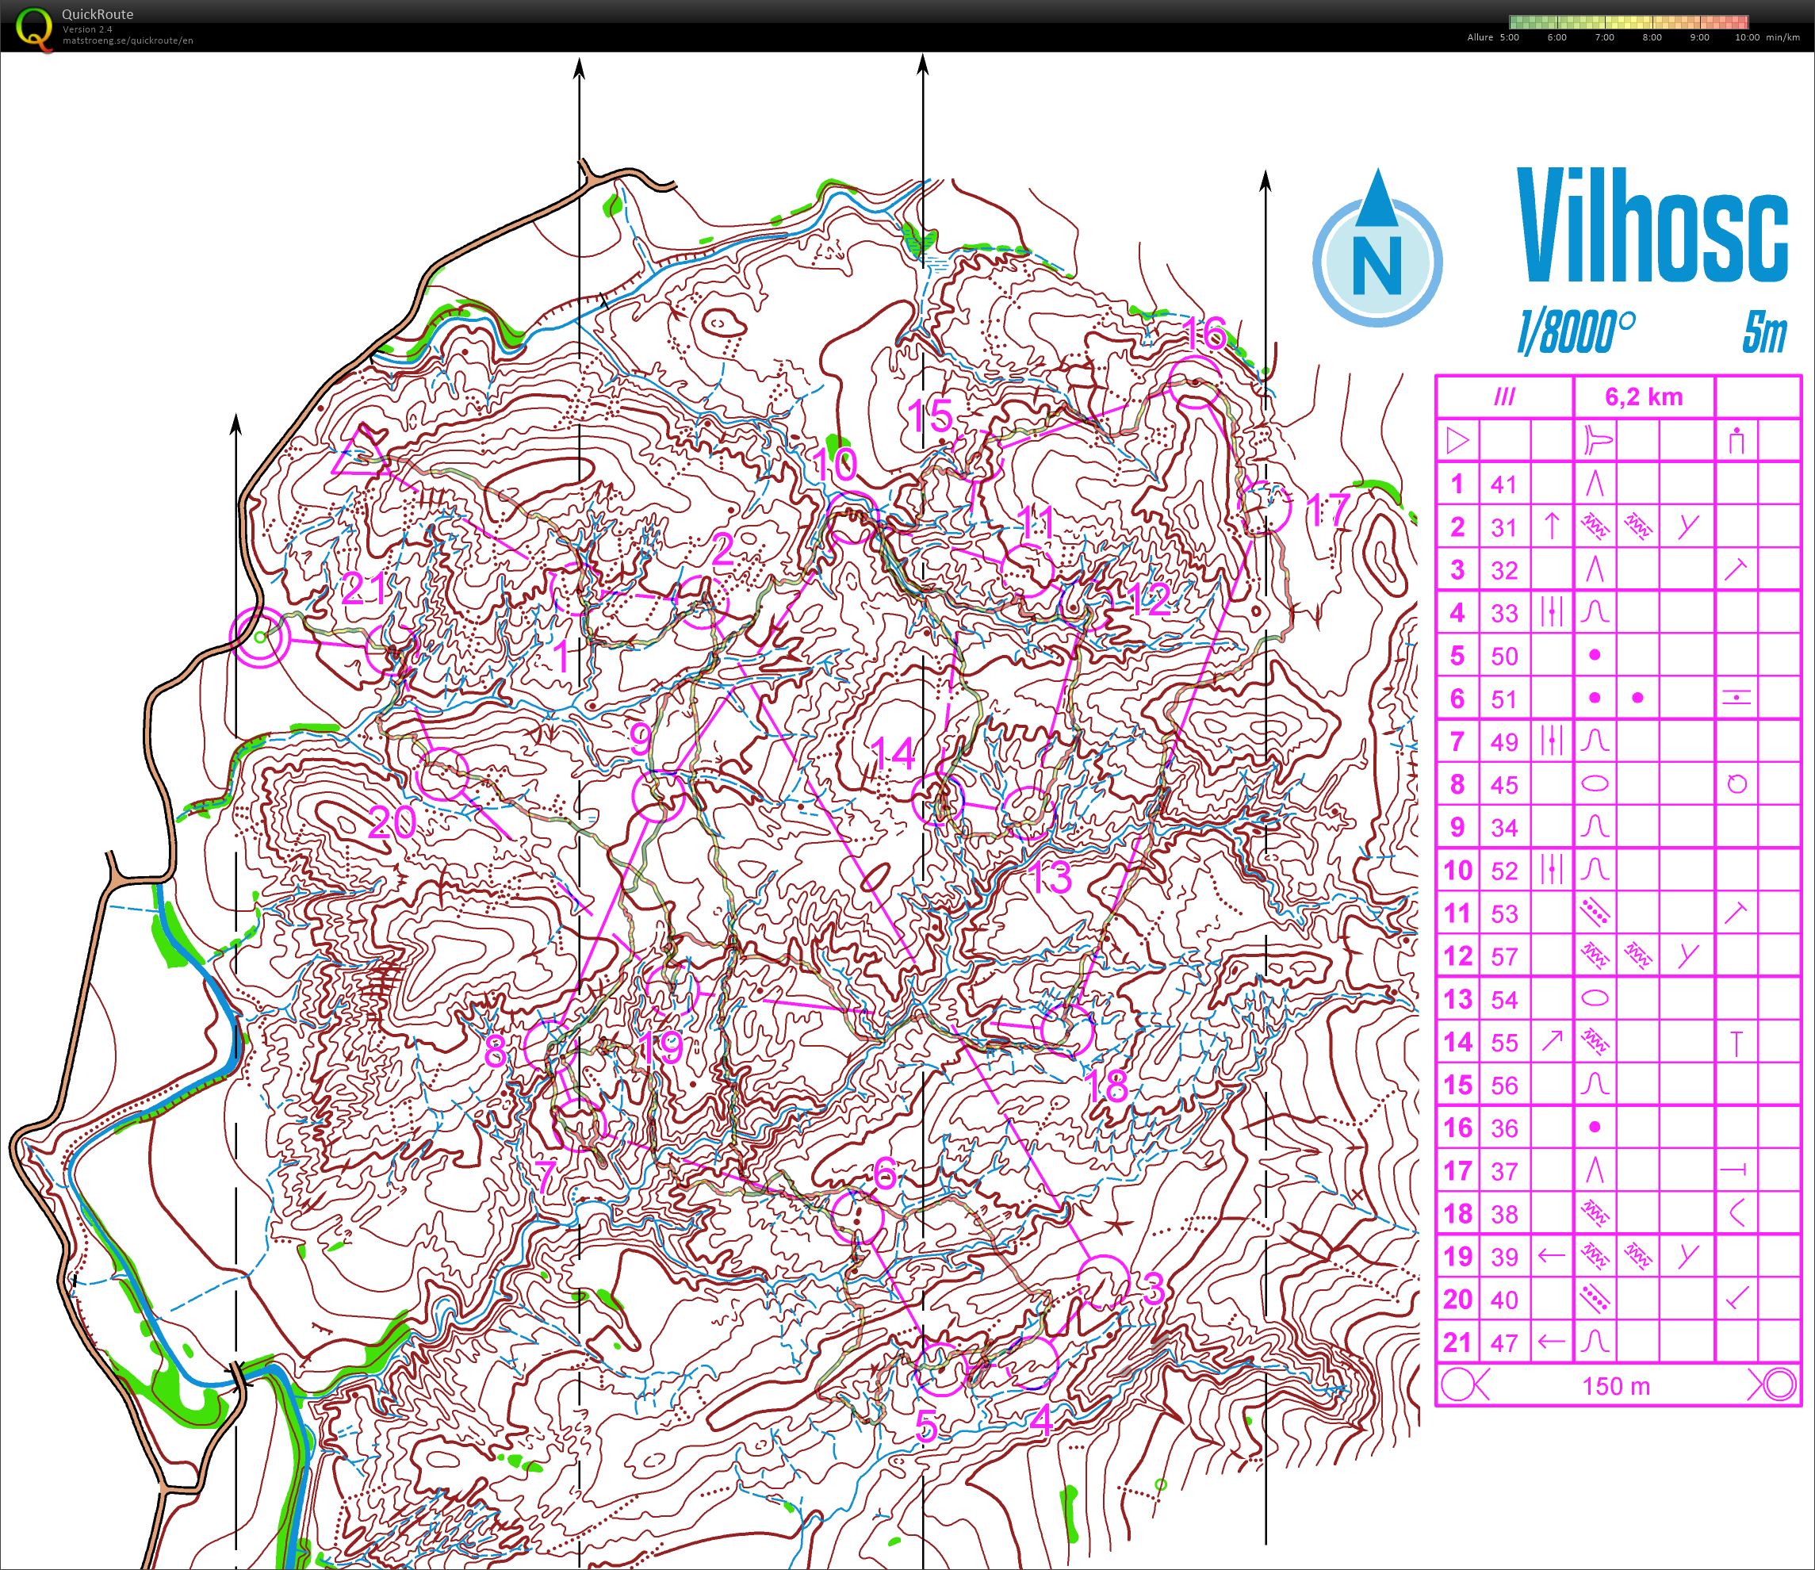
Task: Click the "10:00" pace scale label
Action: tap(1746, 38)
